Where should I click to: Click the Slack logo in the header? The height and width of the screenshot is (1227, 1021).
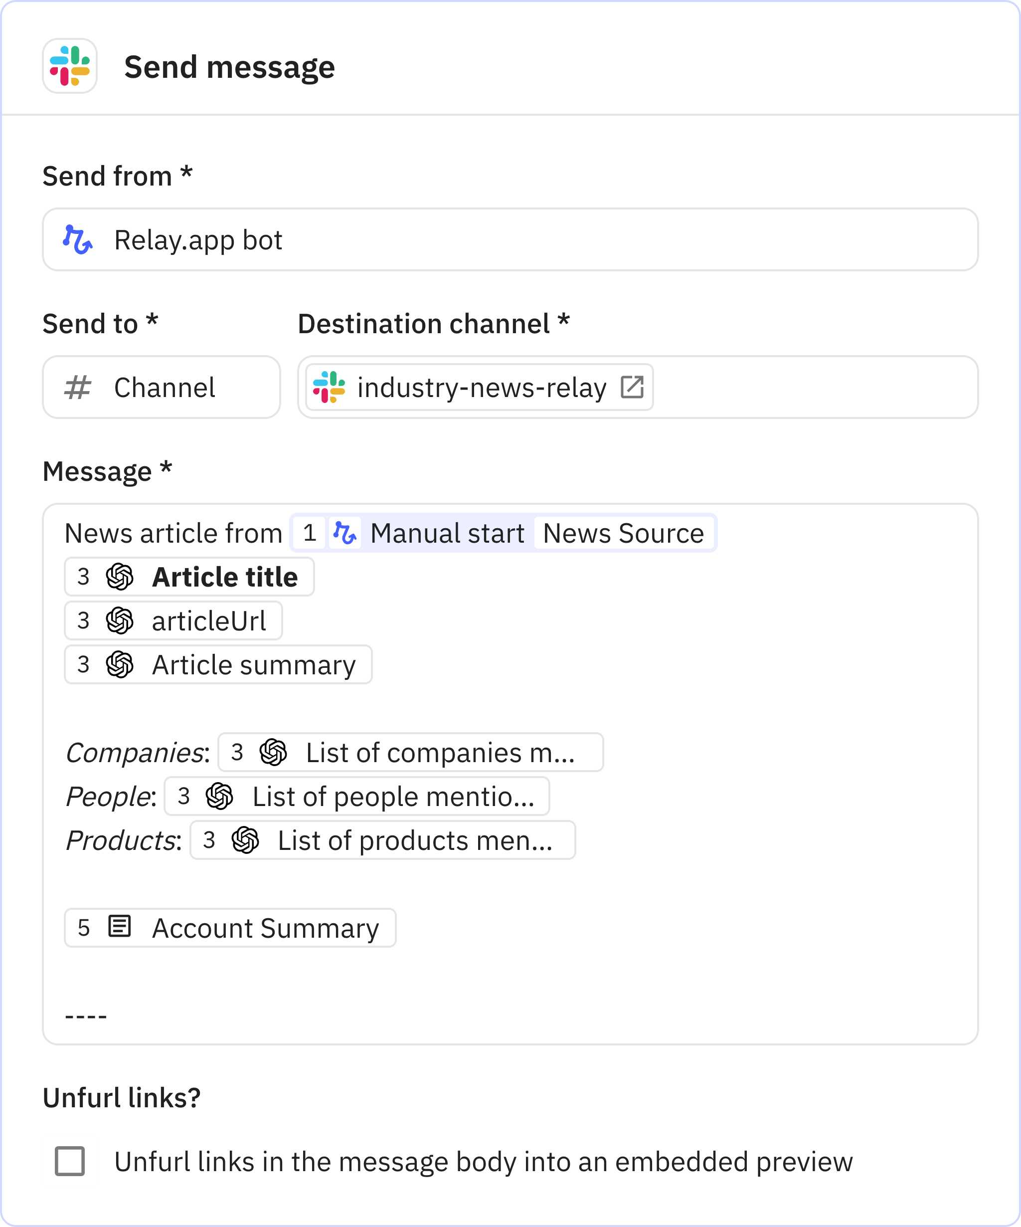pos(69,66)
